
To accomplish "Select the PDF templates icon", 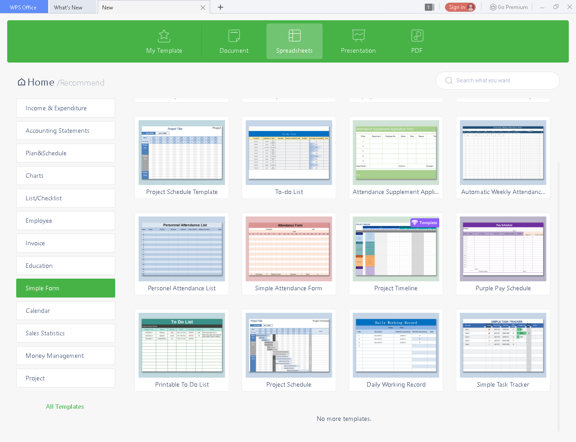I will 417,36.
